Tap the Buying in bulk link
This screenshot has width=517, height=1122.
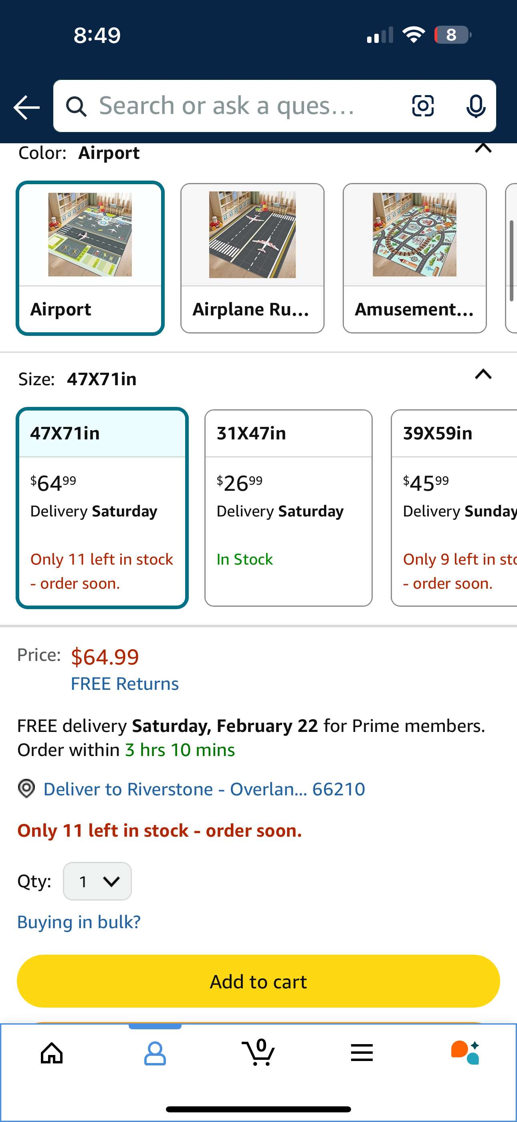(79, 922)
